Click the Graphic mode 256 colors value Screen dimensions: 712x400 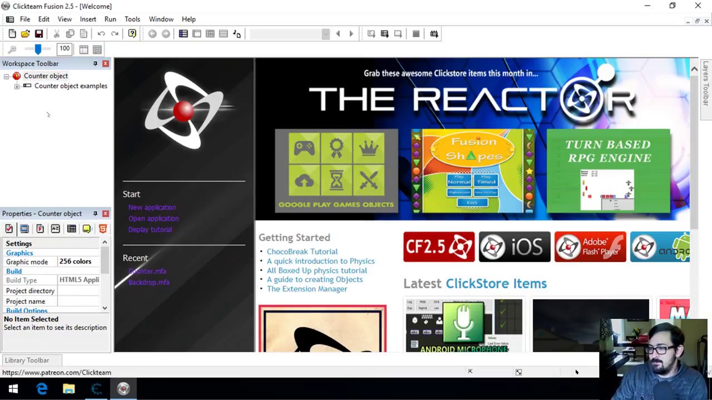[x=78, y=262]
